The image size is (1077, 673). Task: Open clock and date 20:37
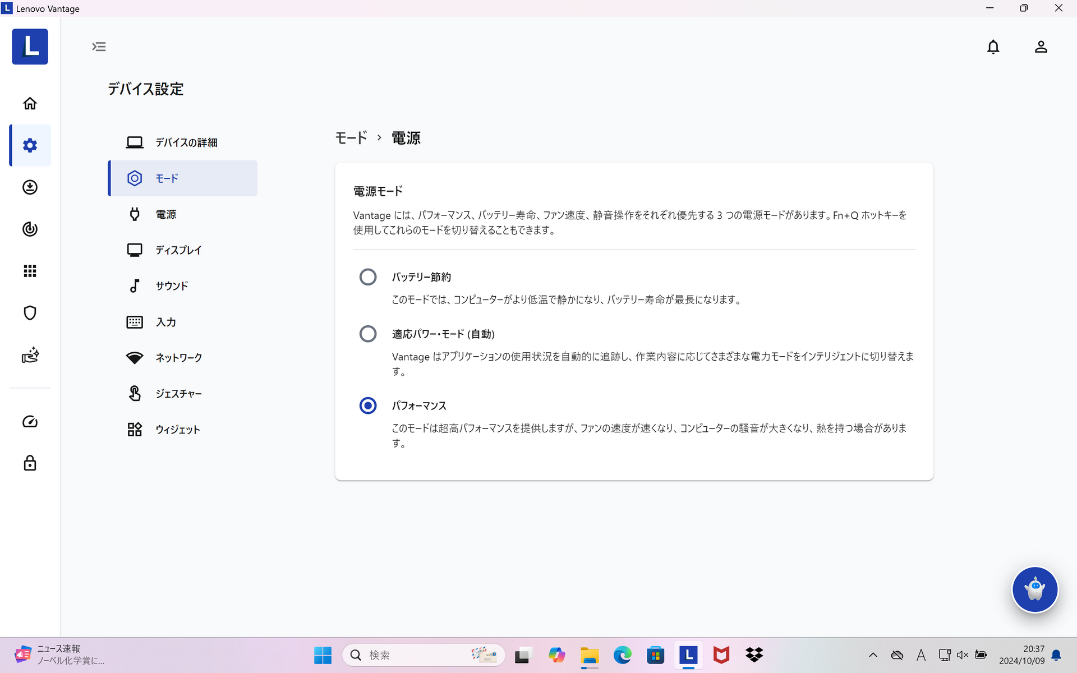(1021, 655)
